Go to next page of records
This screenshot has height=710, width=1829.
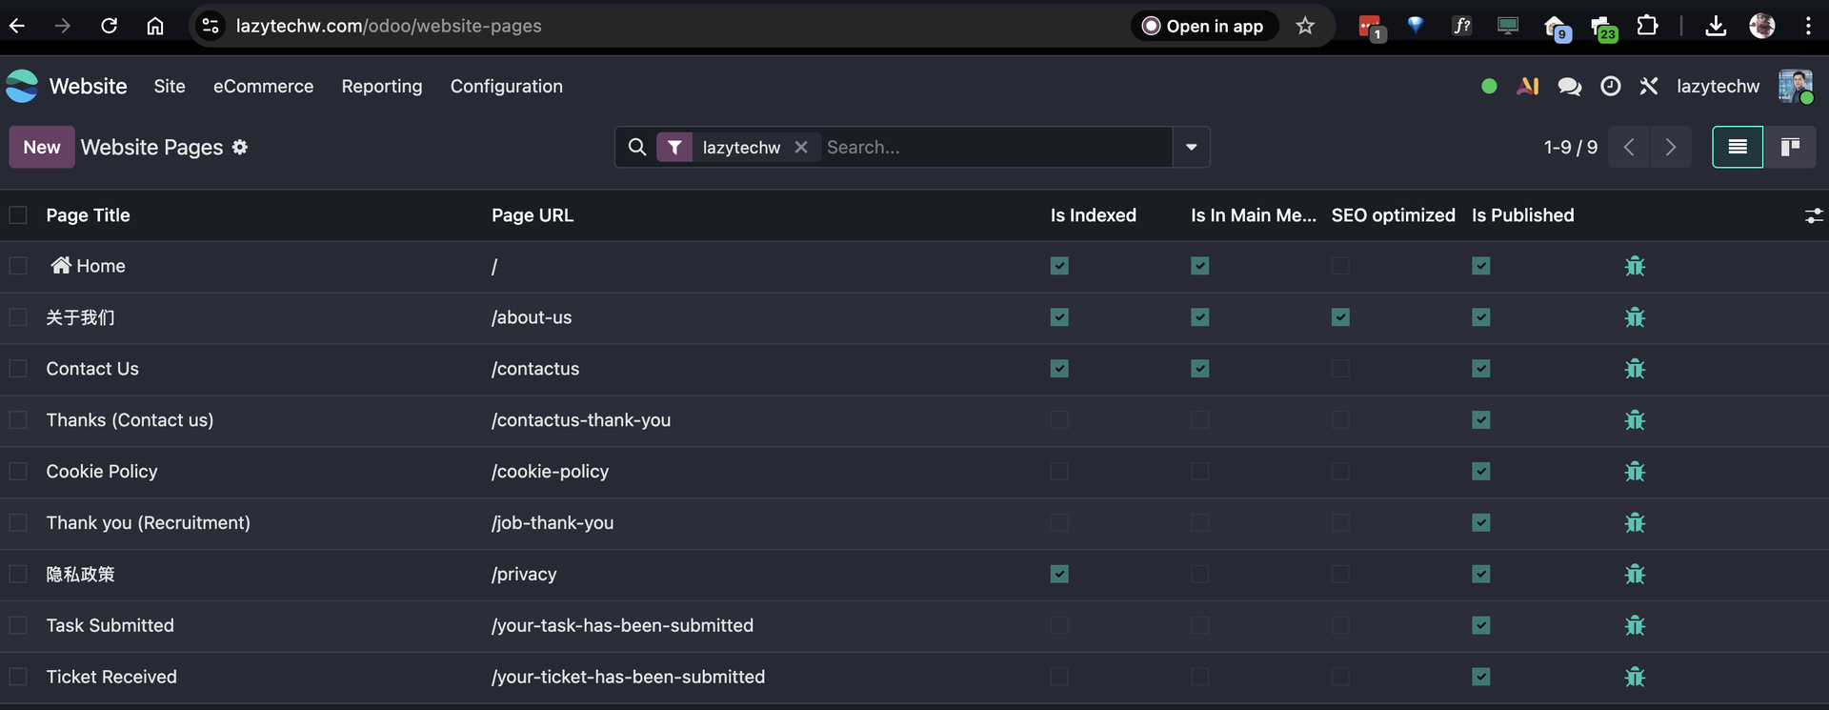click(x=1670, y=147)
